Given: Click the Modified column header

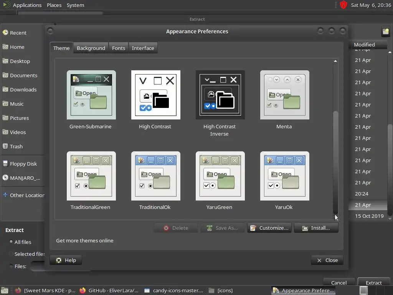Looking at the screenshot, I should (368, 45).
